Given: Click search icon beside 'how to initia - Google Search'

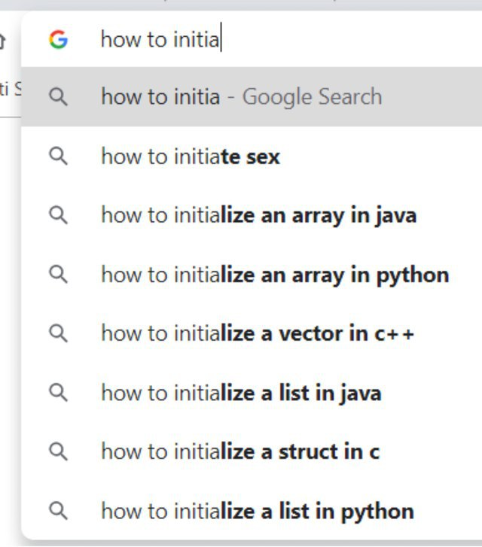Looking at the screenshot, I should (x=58, y=97).
